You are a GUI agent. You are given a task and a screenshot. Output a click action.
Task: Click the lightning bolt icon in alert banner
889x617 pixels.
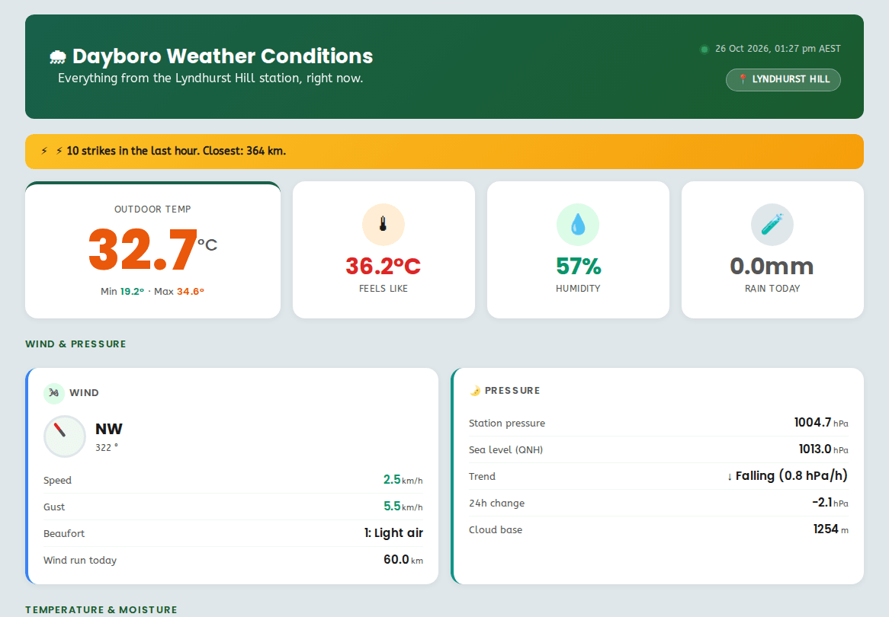[x=44, y=151]
